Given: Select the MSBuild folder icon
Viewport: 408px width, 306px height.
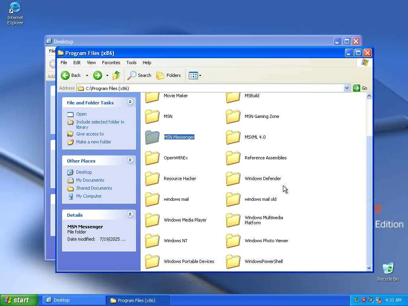Looking at the screenshot, I should click(x=233, y=97).
